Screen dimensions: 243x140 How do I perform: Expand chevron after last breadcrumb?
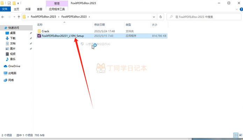point(89,17)
